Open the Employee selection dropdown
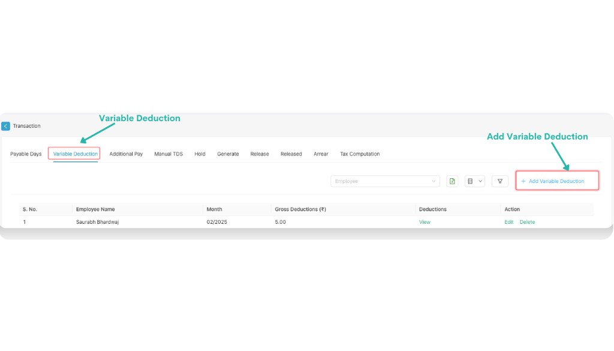This screenshot has height=351, width=614. 384,181
